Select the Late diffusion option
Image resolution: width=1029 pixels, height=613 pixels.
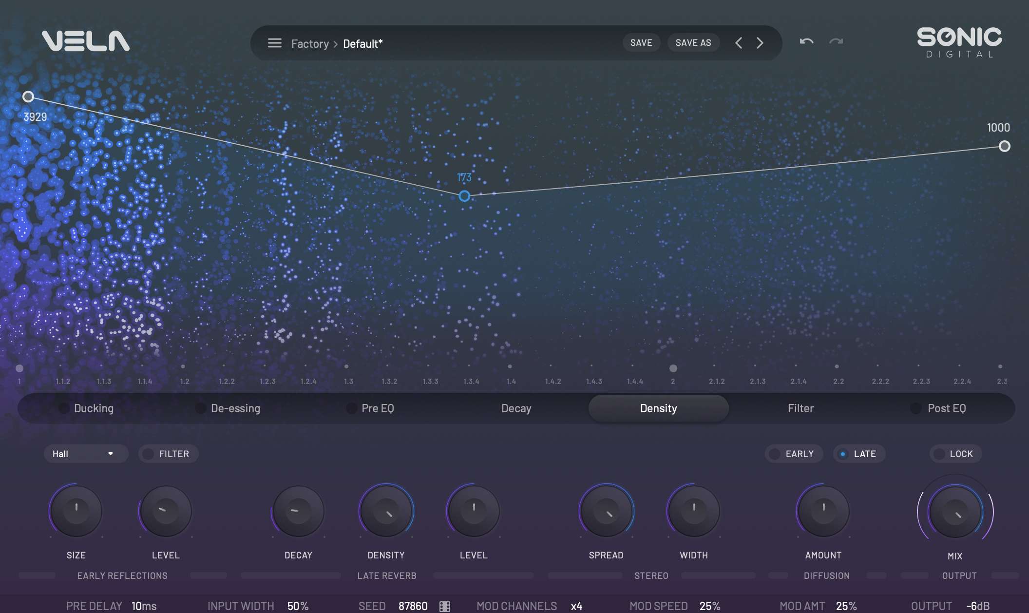click(x=859, y=454)
